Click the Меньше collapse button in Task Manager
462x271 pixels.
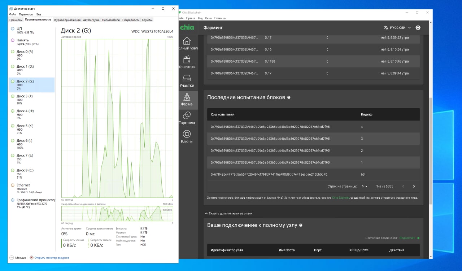pos(18,258)
